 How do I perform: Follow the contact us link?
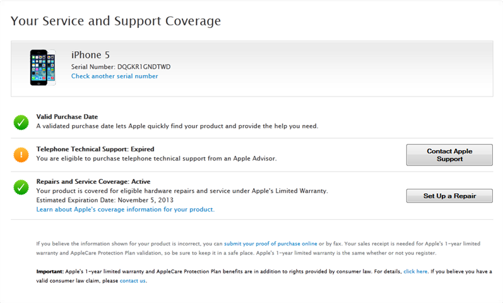pos(133,281)
